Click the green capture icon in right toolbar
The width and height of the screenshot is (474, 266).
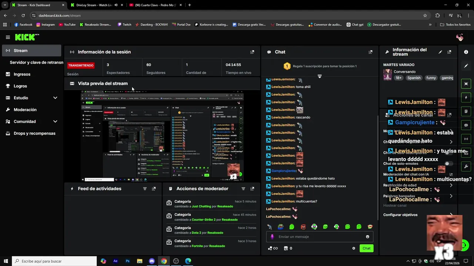[x=466, y=84]
